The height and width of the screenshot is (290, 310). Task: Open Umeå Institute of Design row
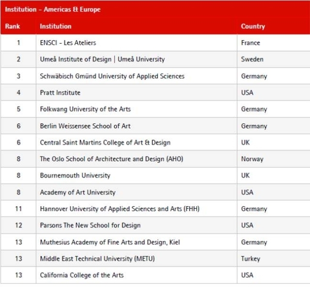[102, 59]
